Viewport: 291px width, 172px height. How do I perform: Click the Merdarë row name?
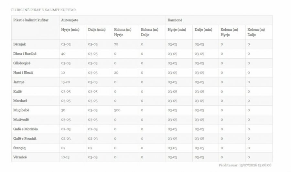click(x=20, y=101)
